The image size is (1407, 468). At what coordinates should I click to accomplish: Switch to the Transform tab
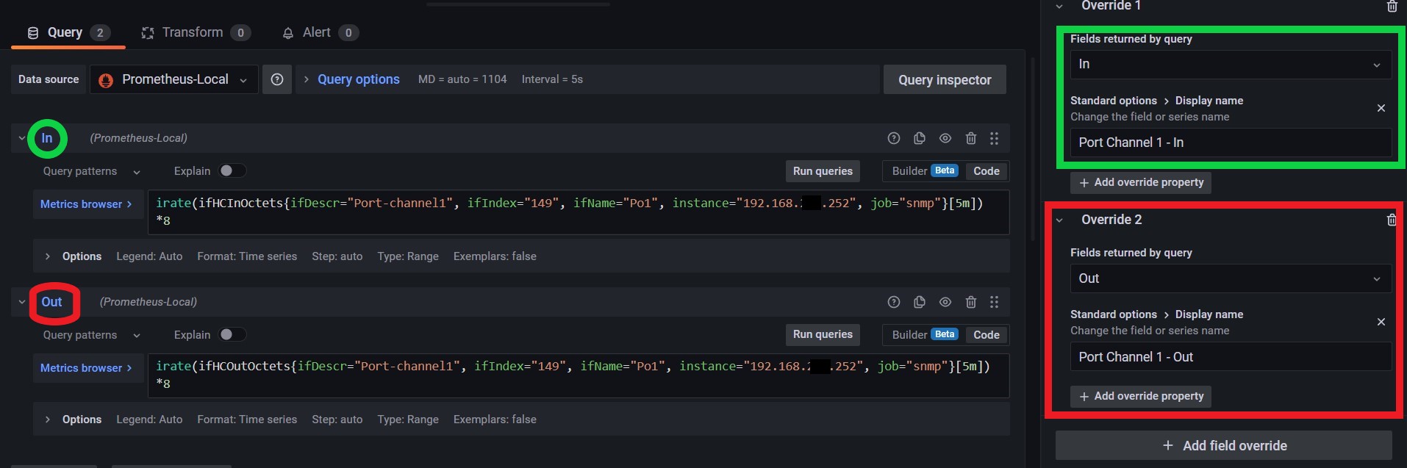pos(196,32)
